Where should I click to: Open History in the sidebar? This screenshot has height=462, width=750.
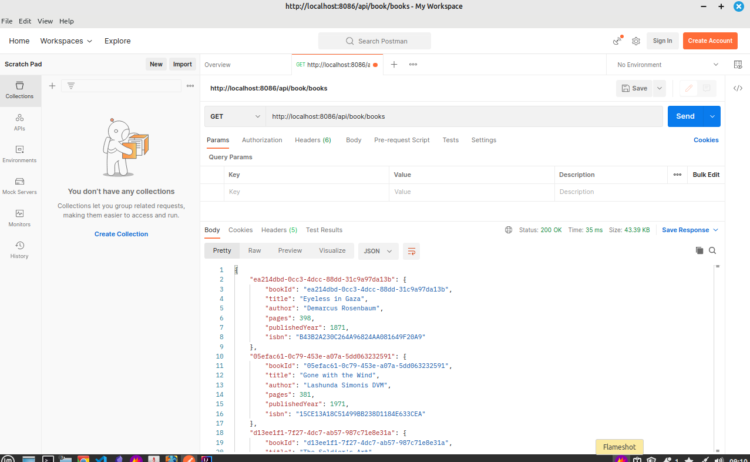20,250
